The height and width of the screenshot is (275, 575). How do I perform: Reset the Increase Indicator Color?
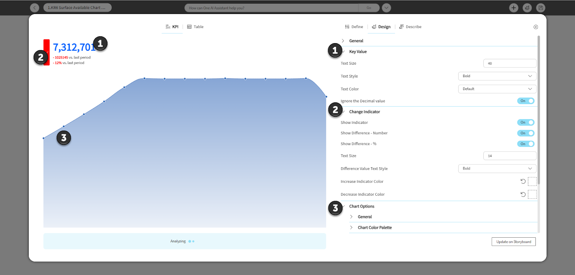coord(523,181)
